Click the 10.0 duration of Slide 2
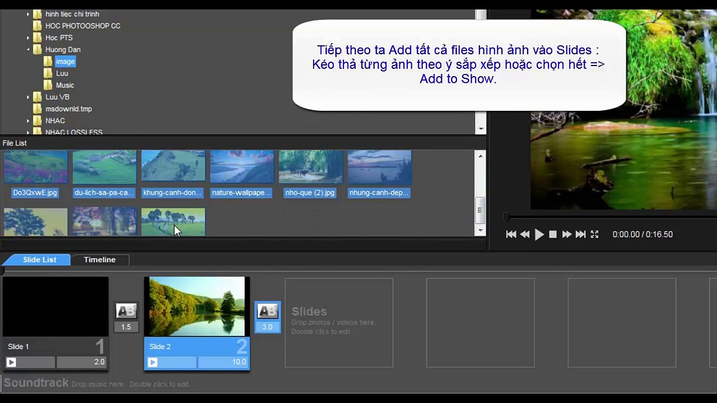Image resolution: width=717 pixels, height=403 pixels. click(223, 362)
